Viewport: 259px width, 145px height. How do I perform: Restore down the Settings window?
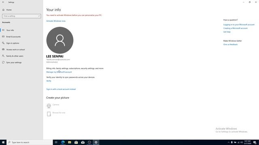(250, 2)
